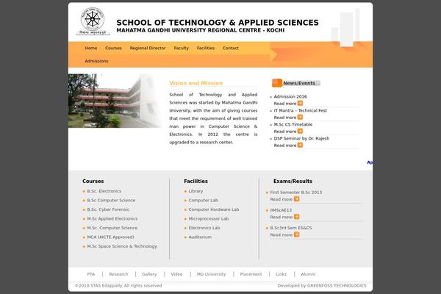Open the Computer Hardware Lab link

(214, 209)
